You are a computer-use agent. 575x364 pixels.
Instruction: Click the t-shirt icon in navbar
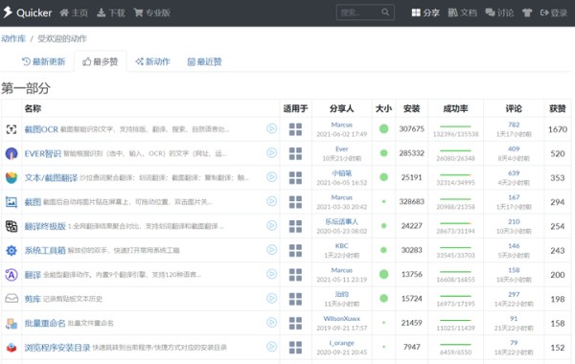click(x=527, y=12)
